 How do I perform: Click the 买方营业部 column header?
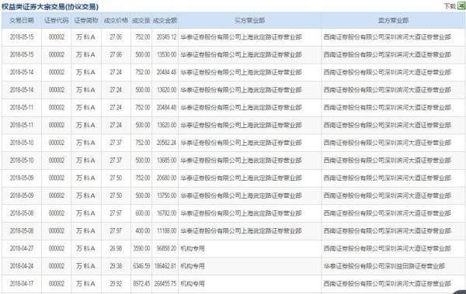pos(249,20)
